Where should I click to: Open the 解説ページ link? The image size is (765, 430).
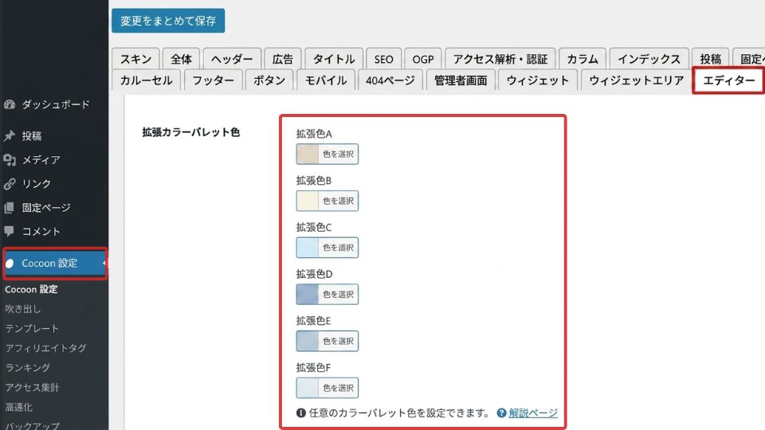pos(533,413)
